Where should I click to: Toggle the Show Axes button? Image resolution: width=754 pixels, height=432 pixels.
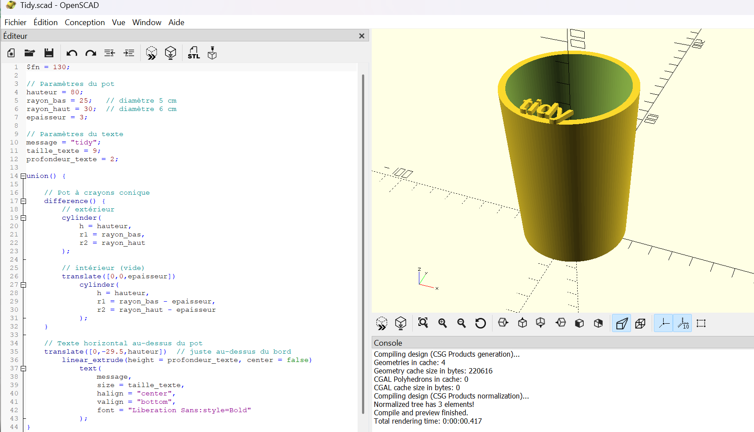click(663, 323)
